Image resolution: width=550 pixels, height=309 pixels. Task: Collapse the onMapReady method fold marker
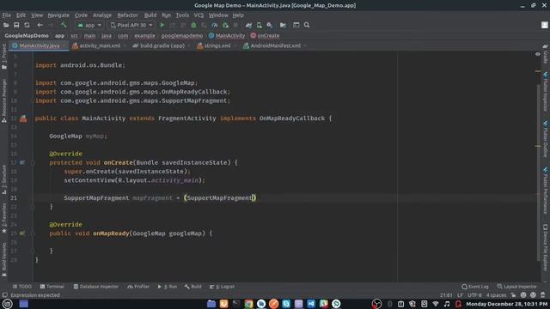(x=33, y=233)
